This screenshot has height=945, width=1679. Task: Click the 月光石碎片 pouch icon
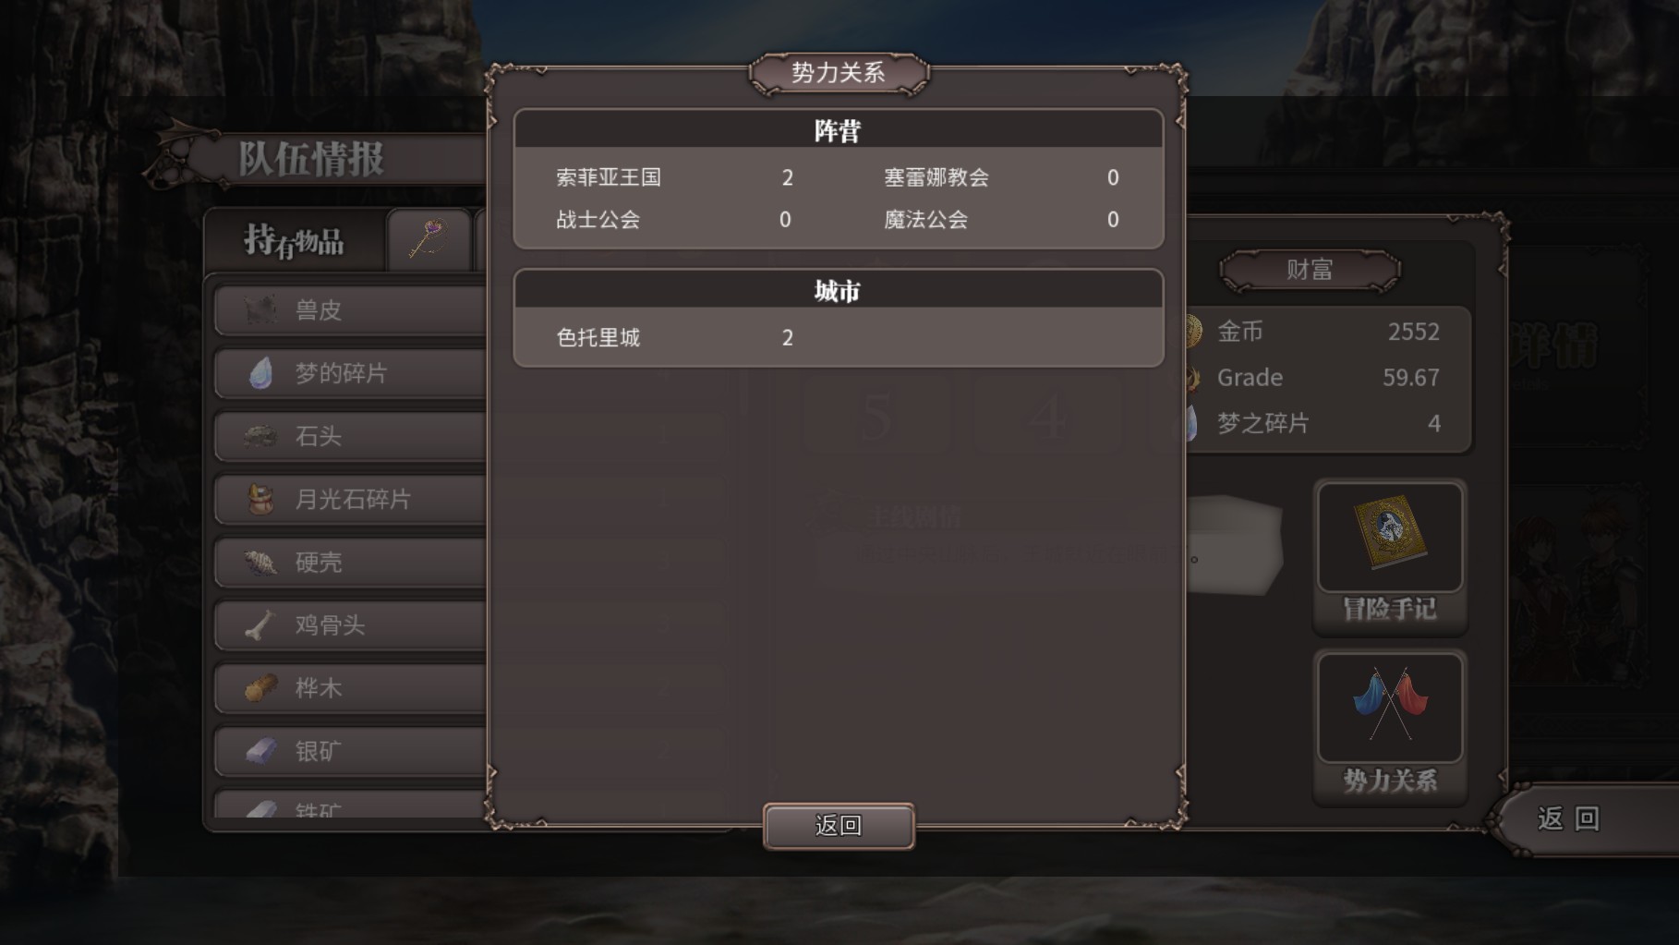coord(261,499)
